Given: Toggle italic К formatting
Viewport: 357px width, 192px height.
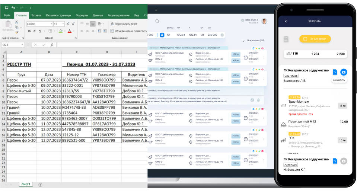Looking at the screenshot, I should (34, 31).
